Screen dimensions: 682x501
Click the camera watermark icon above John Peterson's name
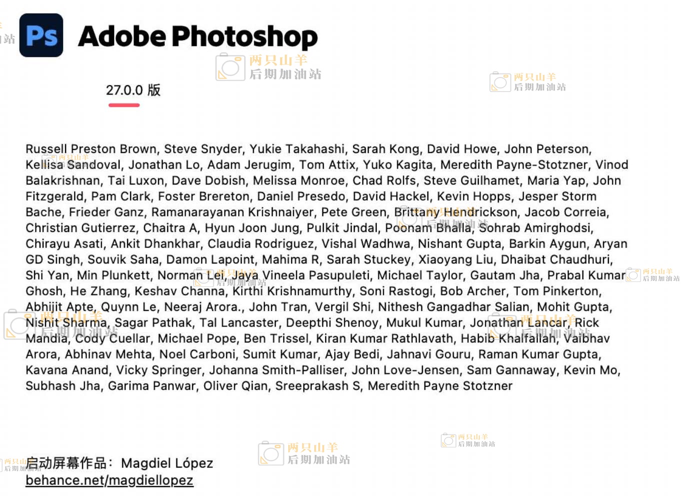tap(500, 82)
